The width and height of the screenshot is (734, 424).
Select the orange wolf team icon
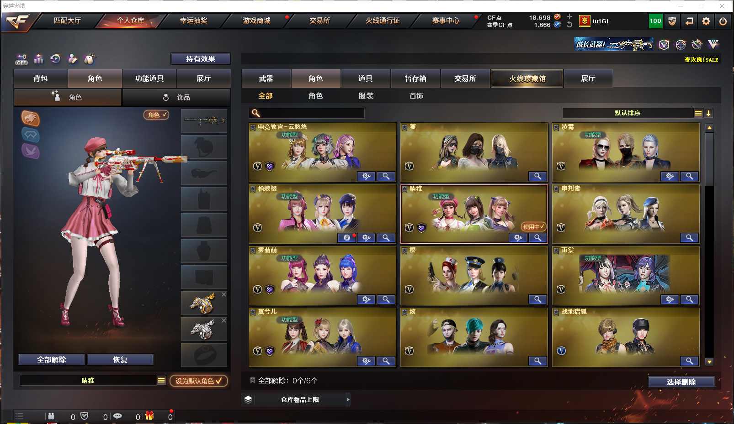[x=30, y=119]
